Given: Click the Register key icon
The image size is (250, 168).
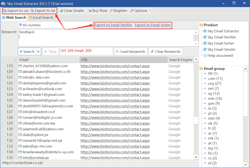Looking at the screenshot, I should 111,11.
